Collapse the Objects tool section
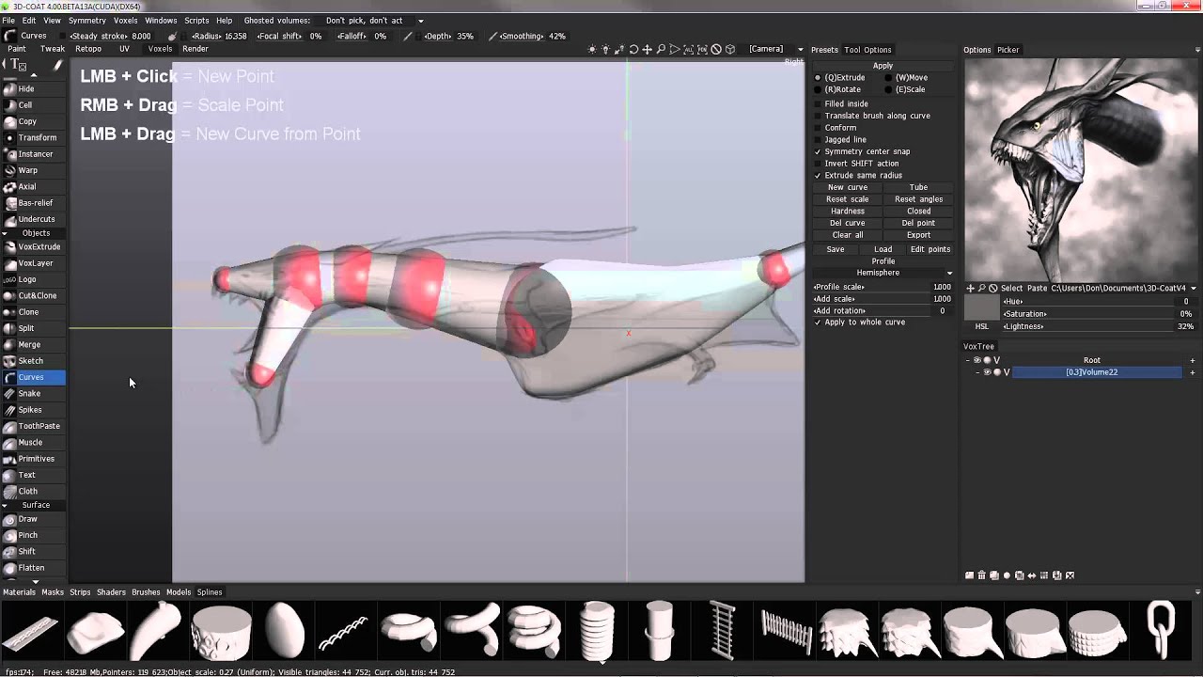 (6, 233)
